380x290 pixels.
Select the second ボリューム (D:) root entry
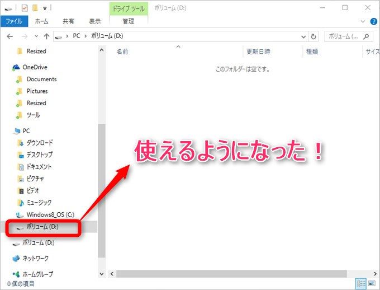point(39,242)
